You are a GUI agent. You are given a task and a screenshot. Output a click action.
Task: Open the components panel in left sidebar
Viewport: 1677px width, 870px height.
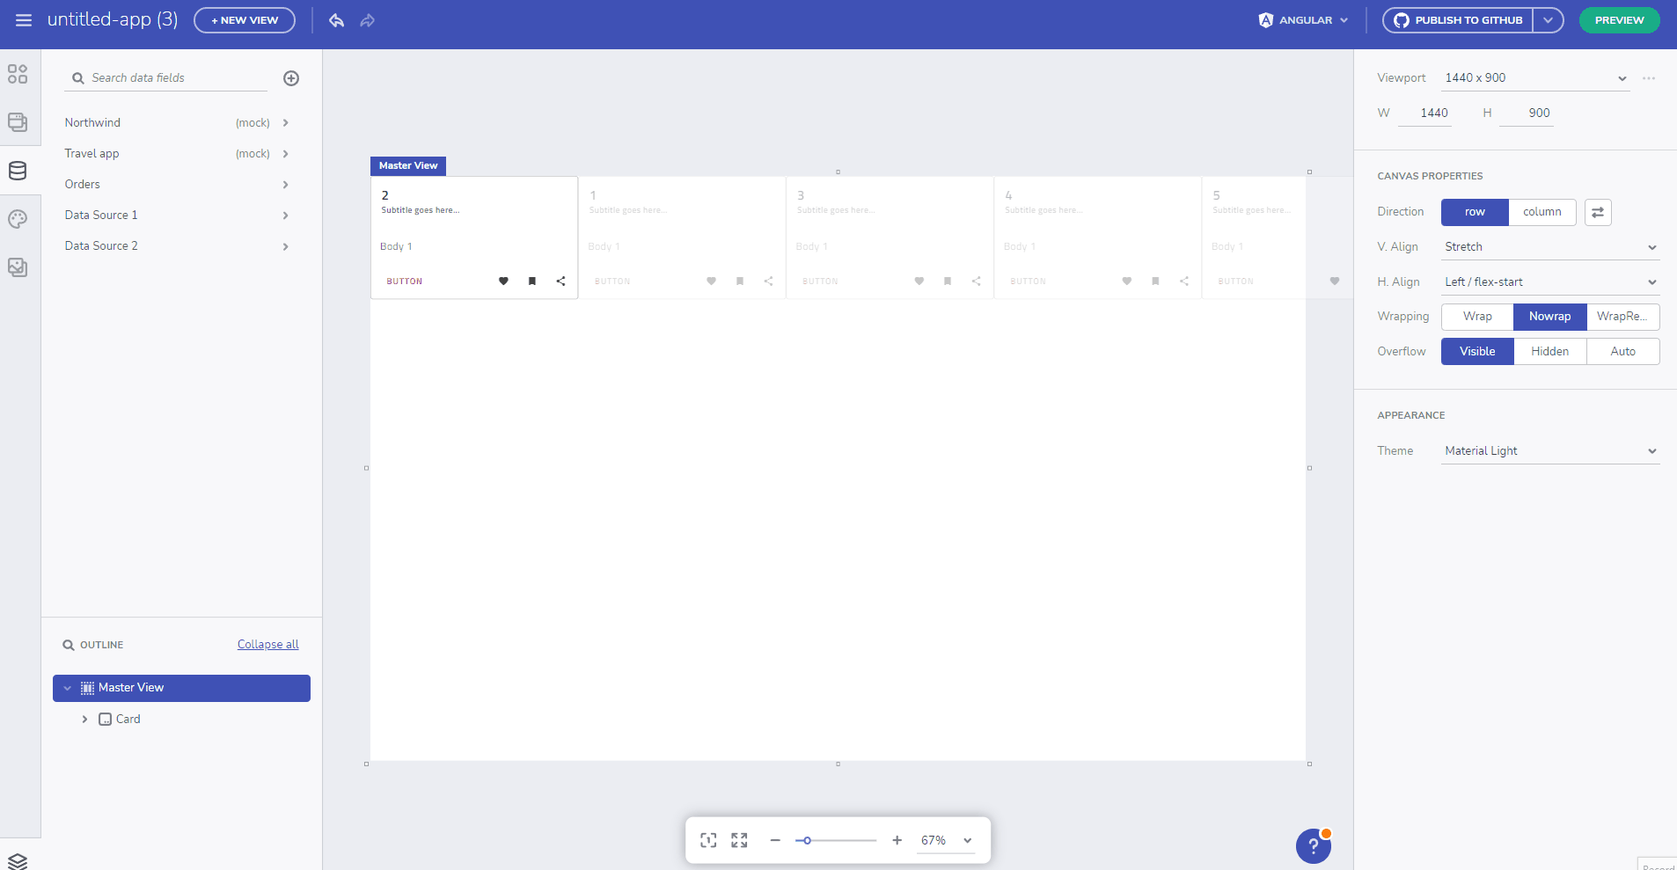click(x=18, y=74)
